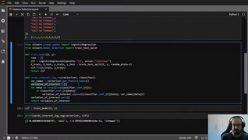This screenshot has height=140, width=248.
Task: Open the gears Property Inspector sidebar icon
Action: pos(3,41)
